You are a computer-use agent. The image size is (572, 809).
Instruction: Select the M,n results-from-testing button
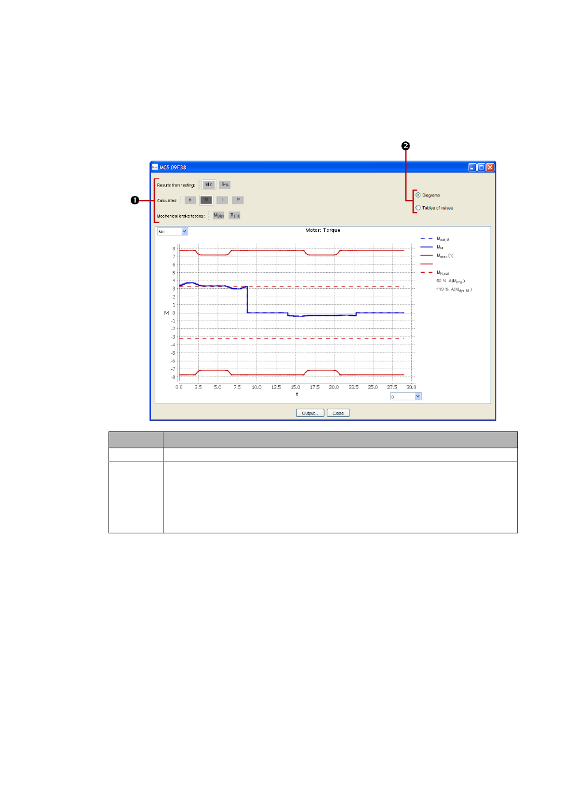pos(209,185)
